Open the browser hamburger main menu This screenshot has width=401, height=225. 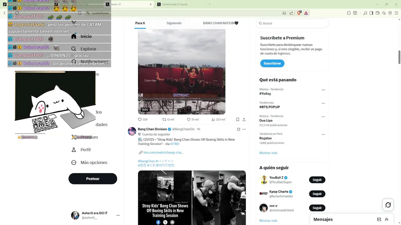(x=396, y=13)
